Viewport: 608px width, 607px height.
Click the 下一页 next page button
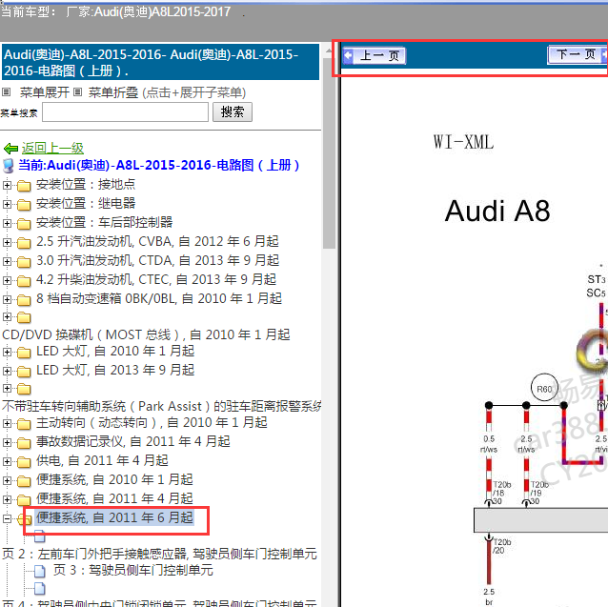click(x=578, y=54)
